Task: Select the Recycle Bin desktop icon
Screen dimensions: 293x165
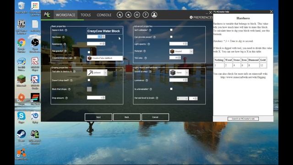Action: click(x=22, y=8)
